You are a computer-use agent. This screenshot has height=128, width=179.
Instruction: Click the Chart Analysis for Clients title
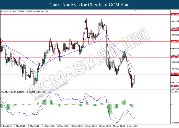pos(89,5)
